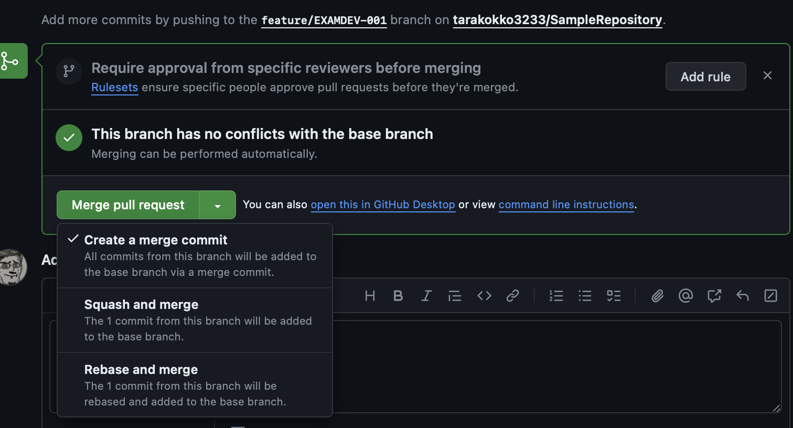Click the Add rule button
This screenshot has height=428, width=793.
pos(705,76)
